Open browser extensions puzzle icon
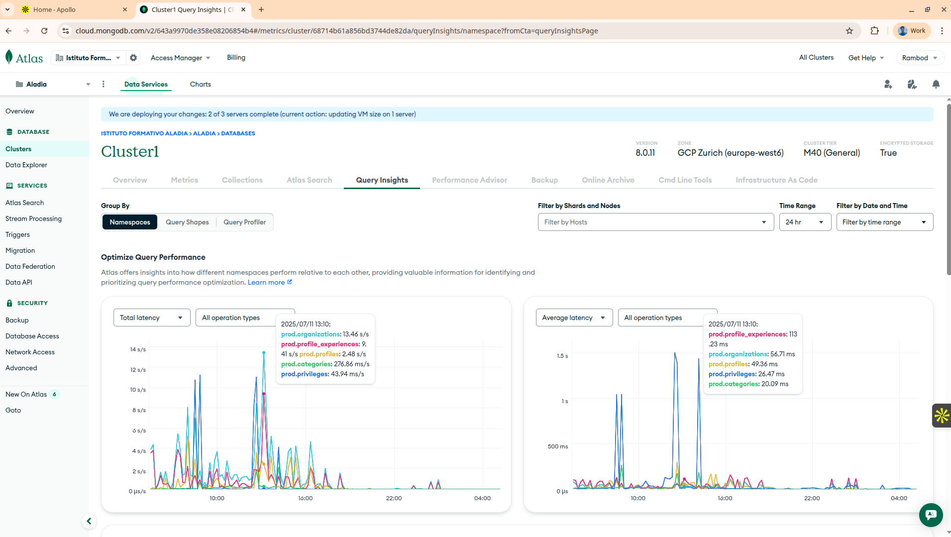This screenshot has width=951, height=537. 874,31
